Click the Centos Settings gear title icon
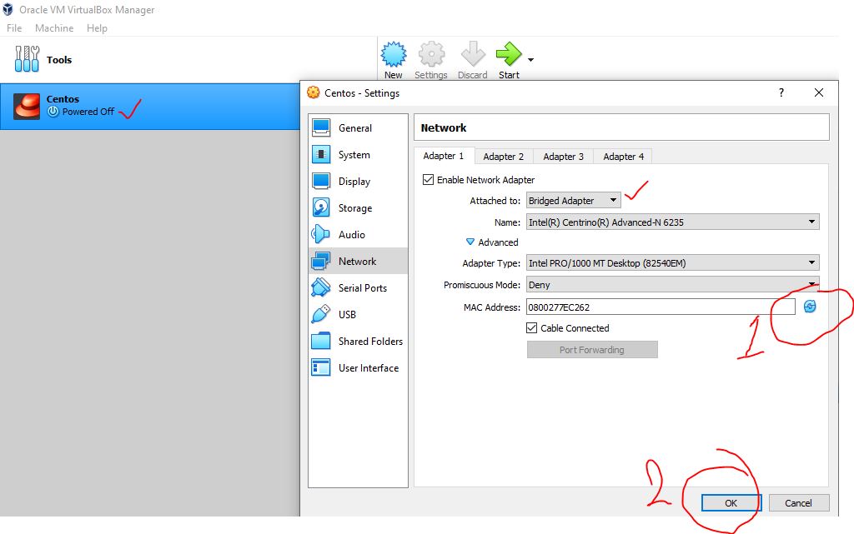 (x=314, y=92)
